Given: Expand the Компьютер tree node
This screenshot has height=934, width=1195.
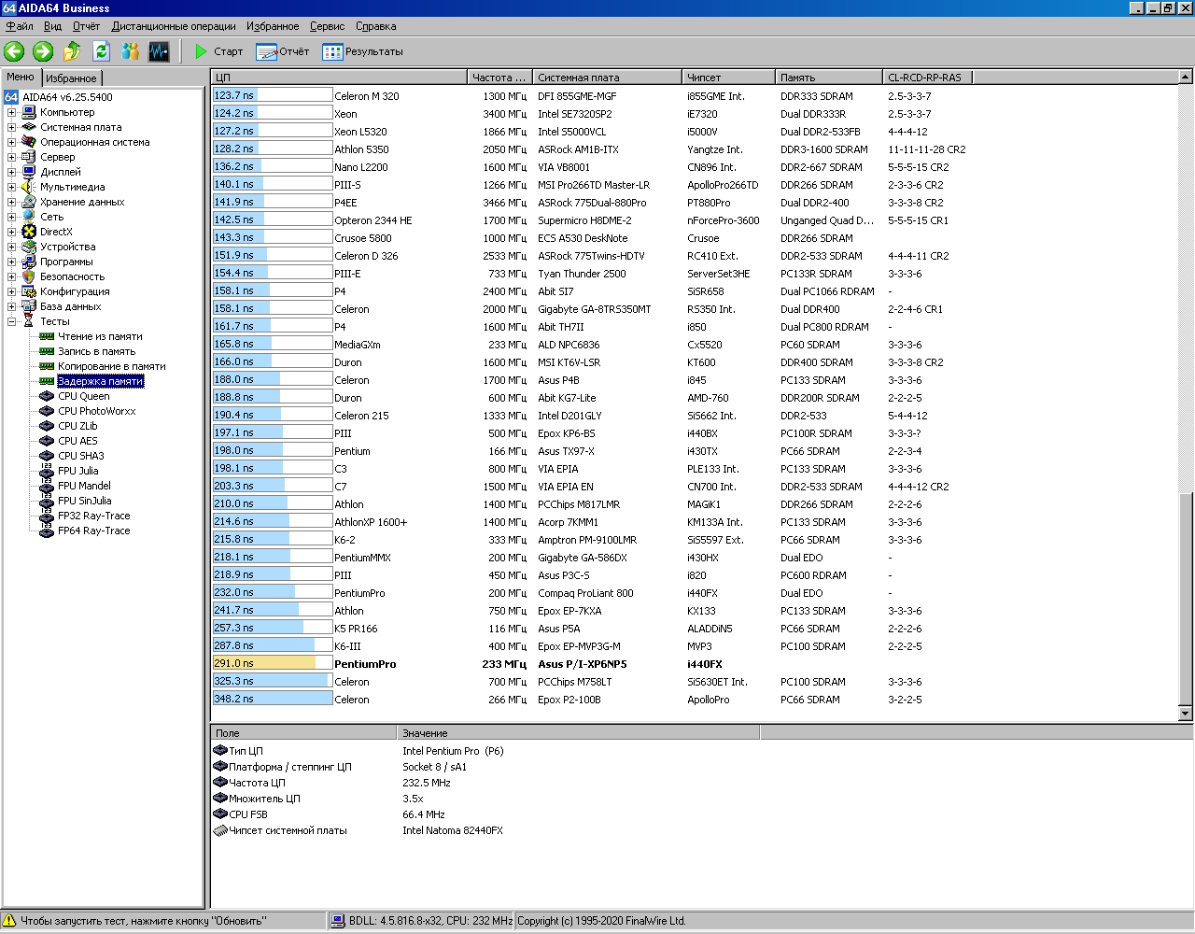Looking at the screenshot, I should [x=12, y=112].
